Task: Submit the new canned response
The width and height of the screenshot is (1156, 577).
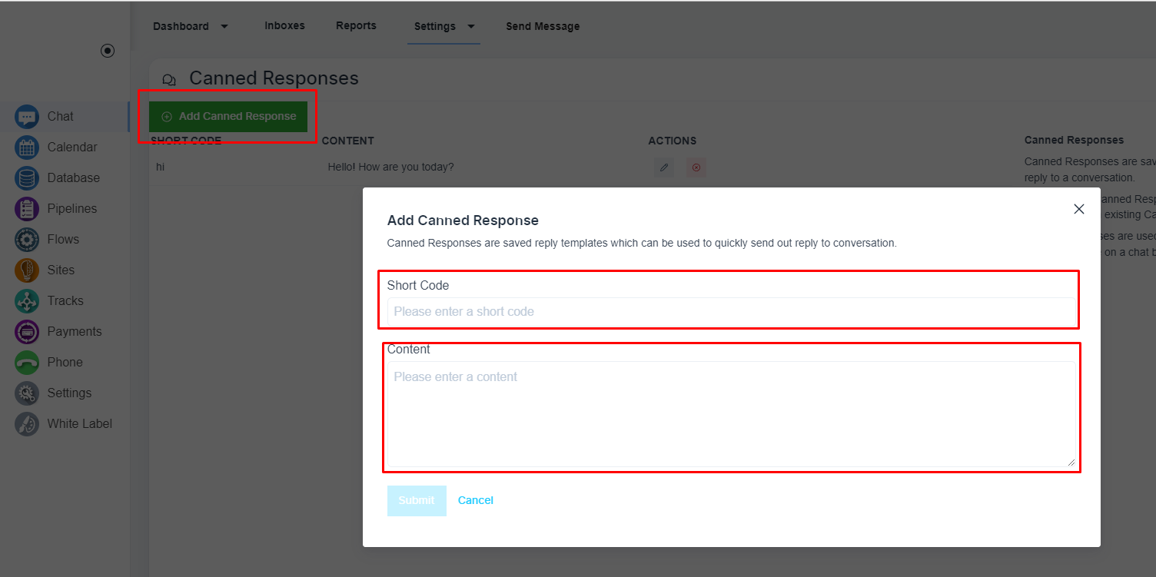Action: point(417,500)
